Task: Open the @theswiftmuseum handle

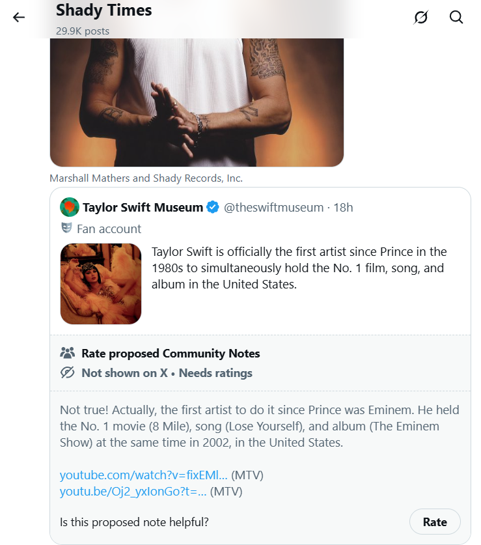Action: pyautogui.click(x=273, y=208)
